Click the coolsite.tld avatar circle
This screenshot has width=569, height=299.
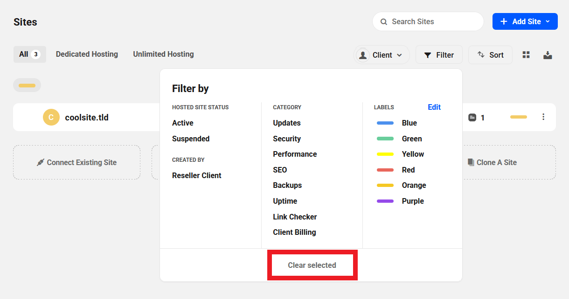pos(51,117)
